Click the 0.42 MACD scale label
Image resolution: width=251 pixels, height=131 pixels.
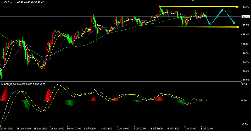(x=244, y=84)
